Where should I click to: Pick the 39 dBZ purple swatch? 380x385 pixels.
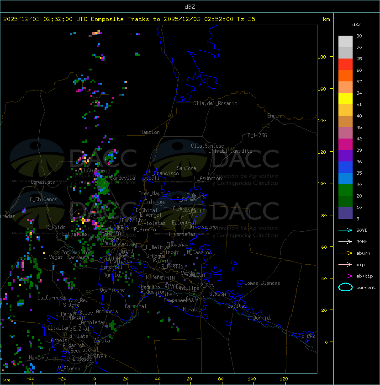(345, 155)
